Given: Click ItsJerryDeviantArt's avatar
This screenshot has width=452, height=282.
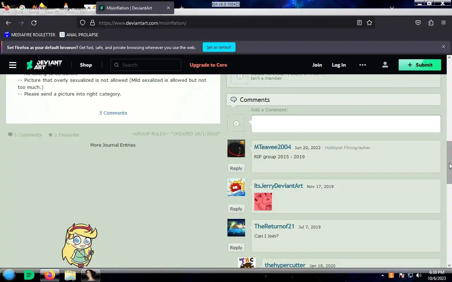Looking at the screenshot, I should [236, 187].
